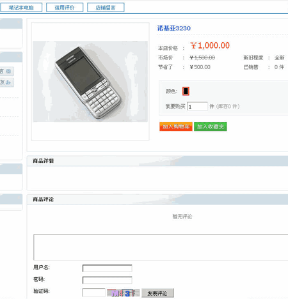Viewport: 288px width, 299px height.
Task: Click the 验证码 input field
Action: (x=94, y=293)
